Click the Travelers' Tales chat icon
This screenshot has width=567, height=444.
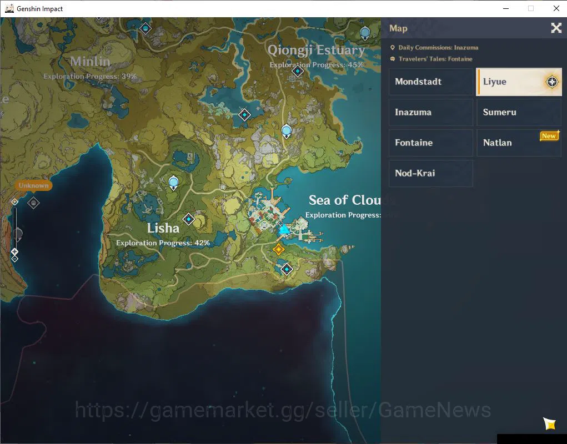tap(393, 59)
